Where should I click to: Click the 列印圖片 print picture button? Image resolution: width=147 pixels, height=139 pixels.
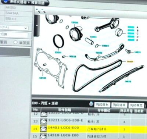102,105
